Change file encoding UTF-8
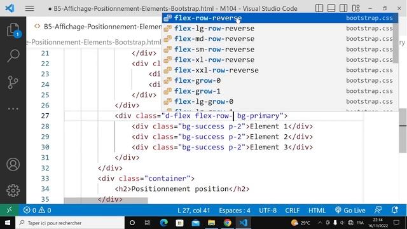Image resolution: width=407 pixels, height=229 pixels. pyautogui.click(x=268, y=211)
